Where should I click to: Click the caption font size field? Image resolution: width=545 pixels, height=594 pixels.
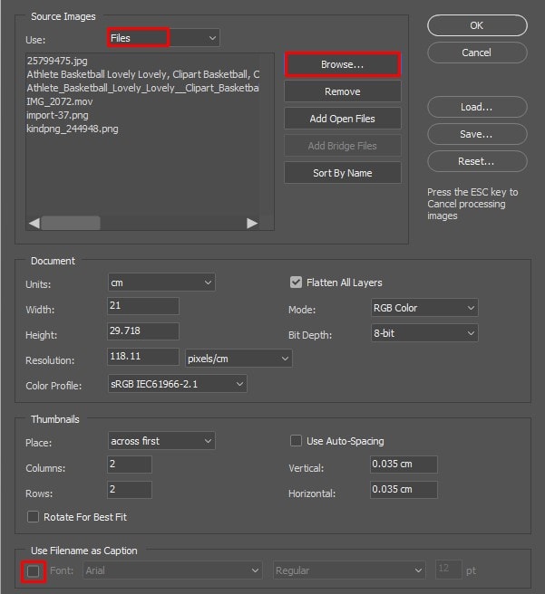[x=449, y=570]
